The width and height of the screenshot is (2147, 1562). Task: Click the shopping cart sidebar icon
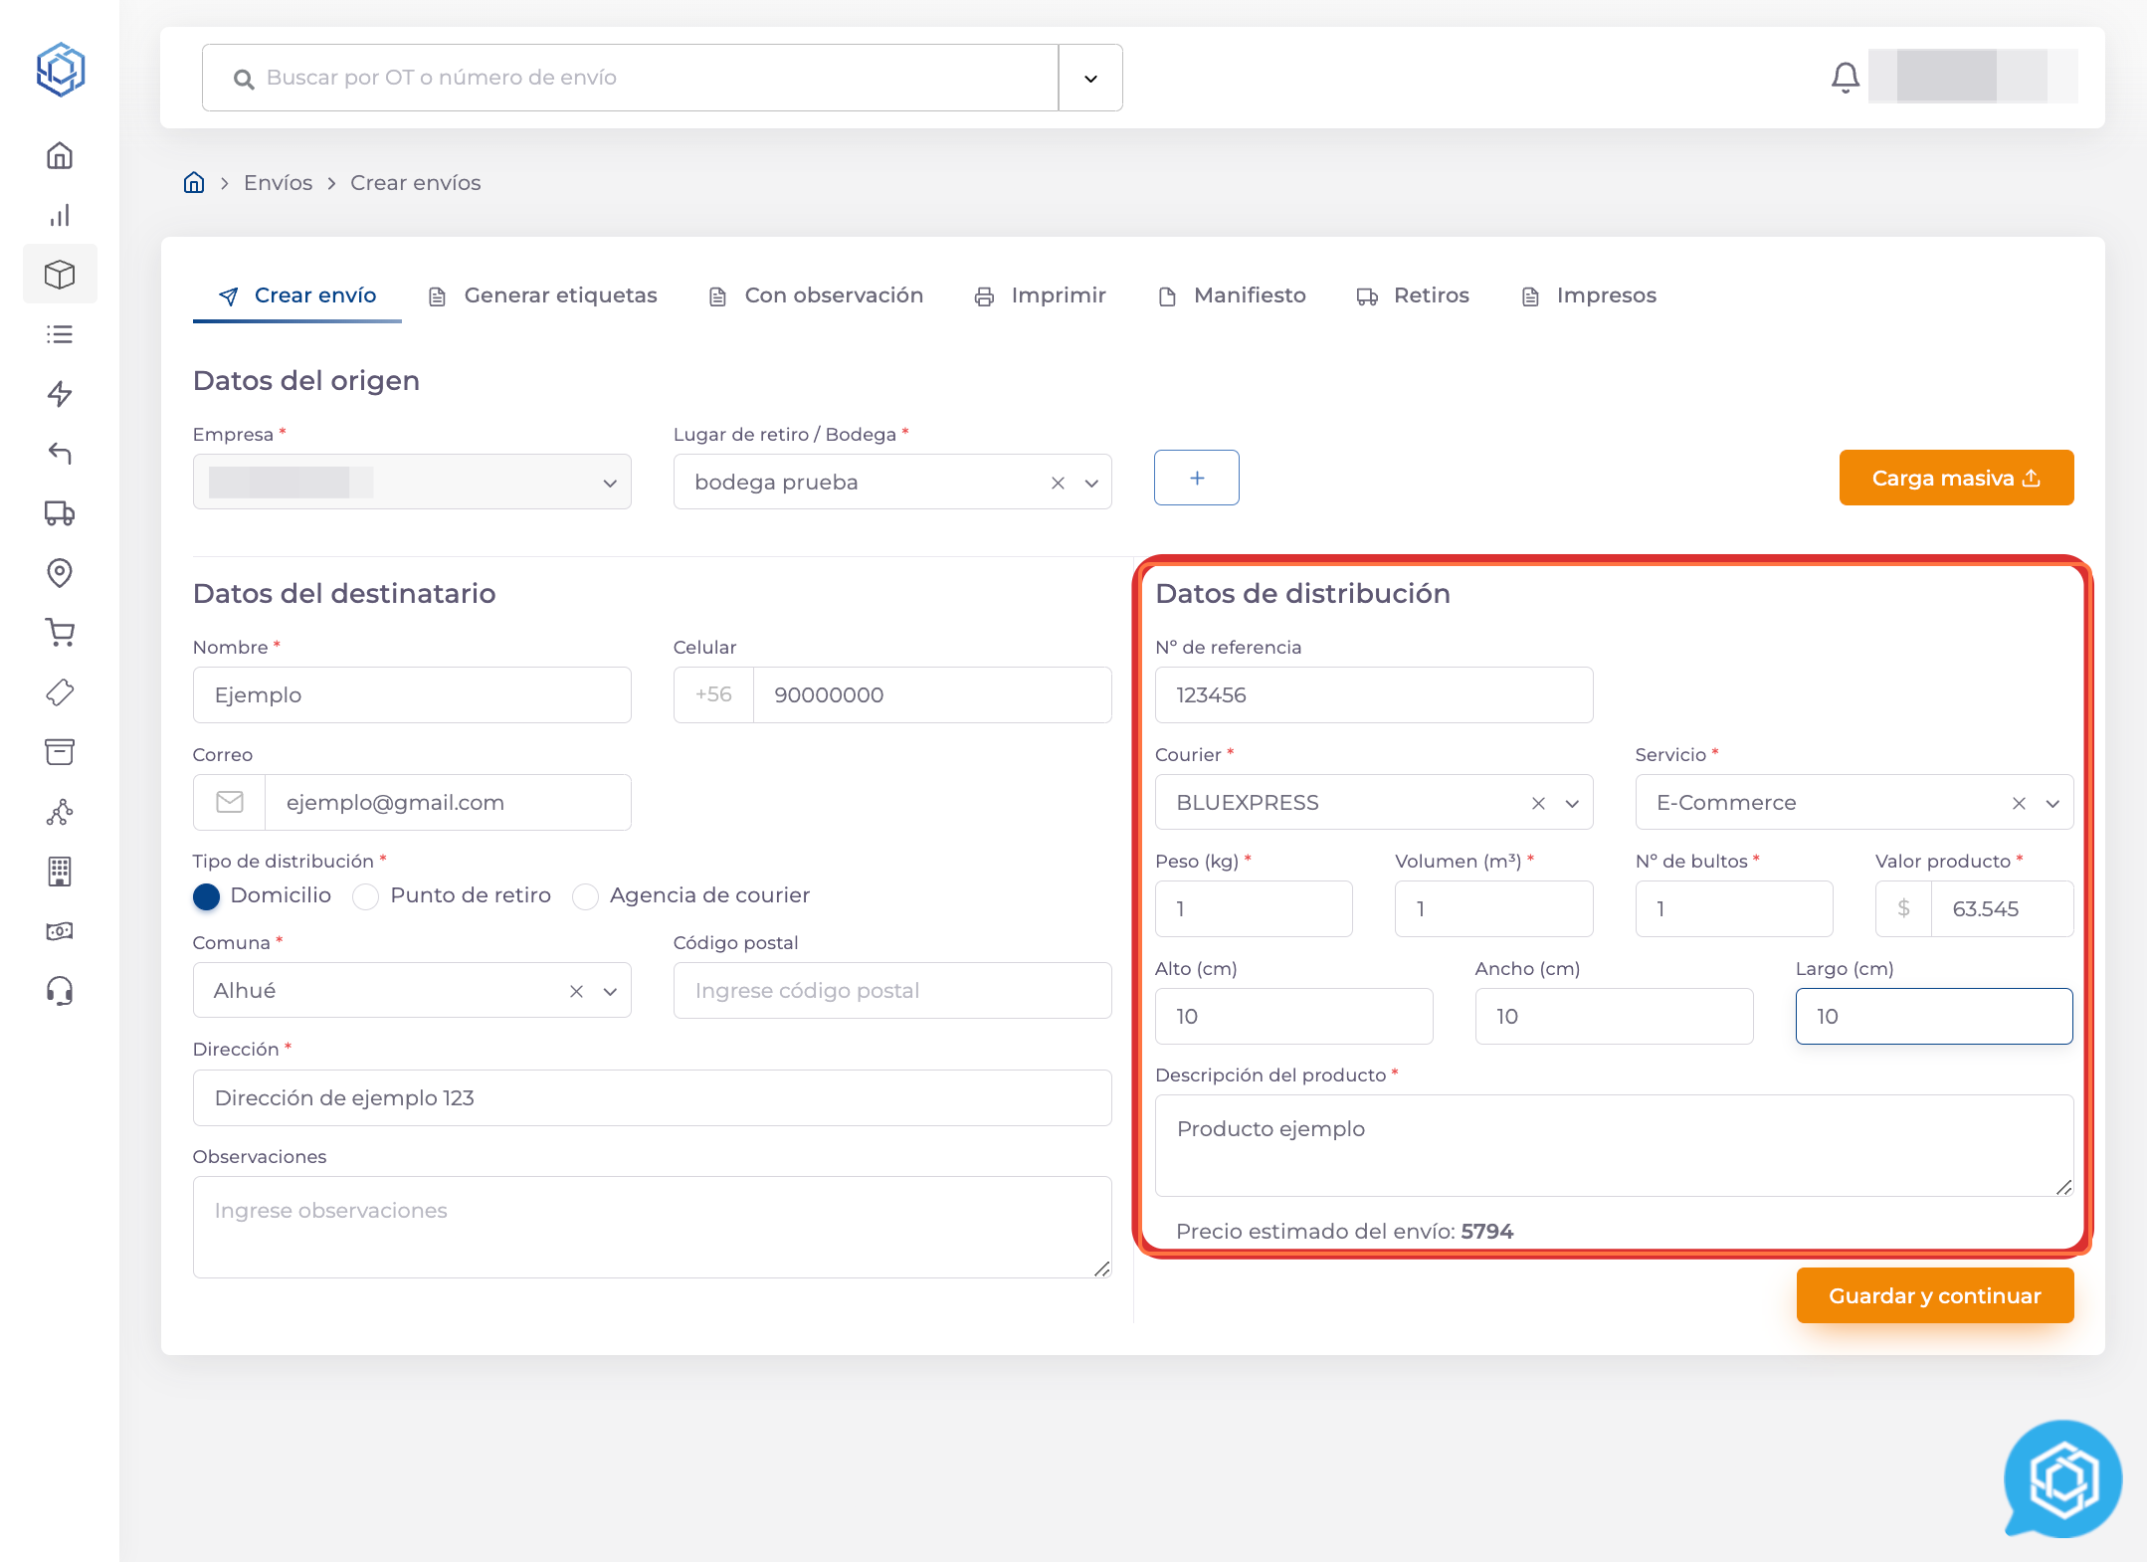60,633
